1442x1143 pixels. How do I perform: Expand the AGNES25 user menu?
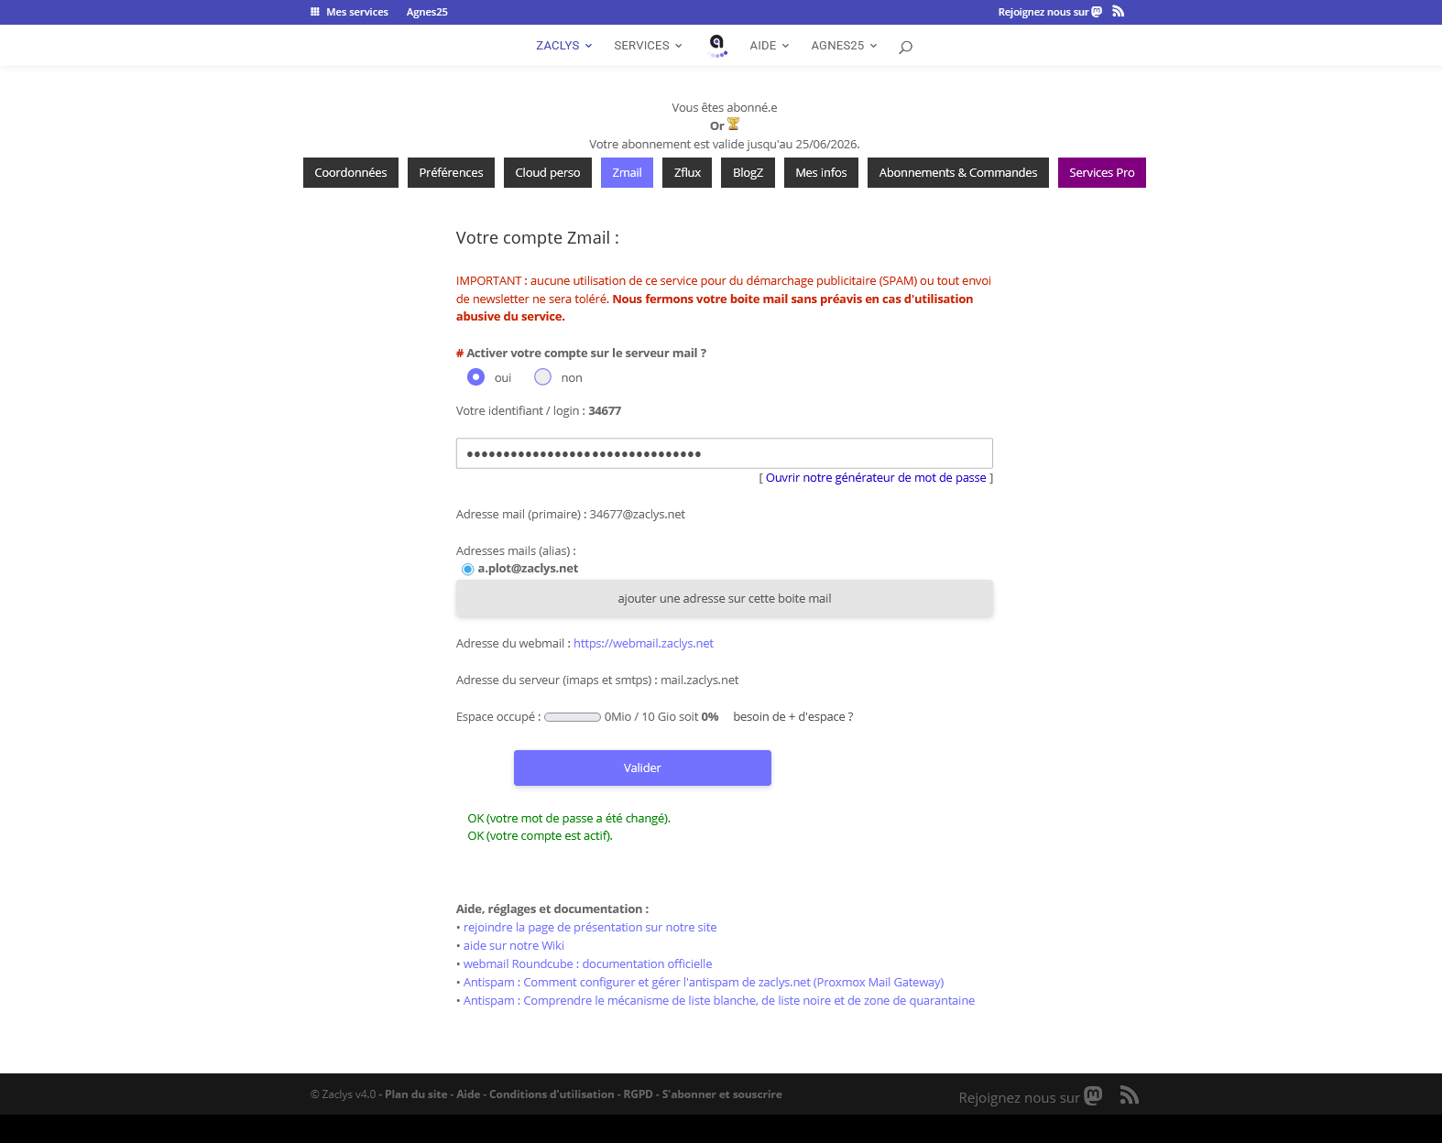click(x=843, y=46)
